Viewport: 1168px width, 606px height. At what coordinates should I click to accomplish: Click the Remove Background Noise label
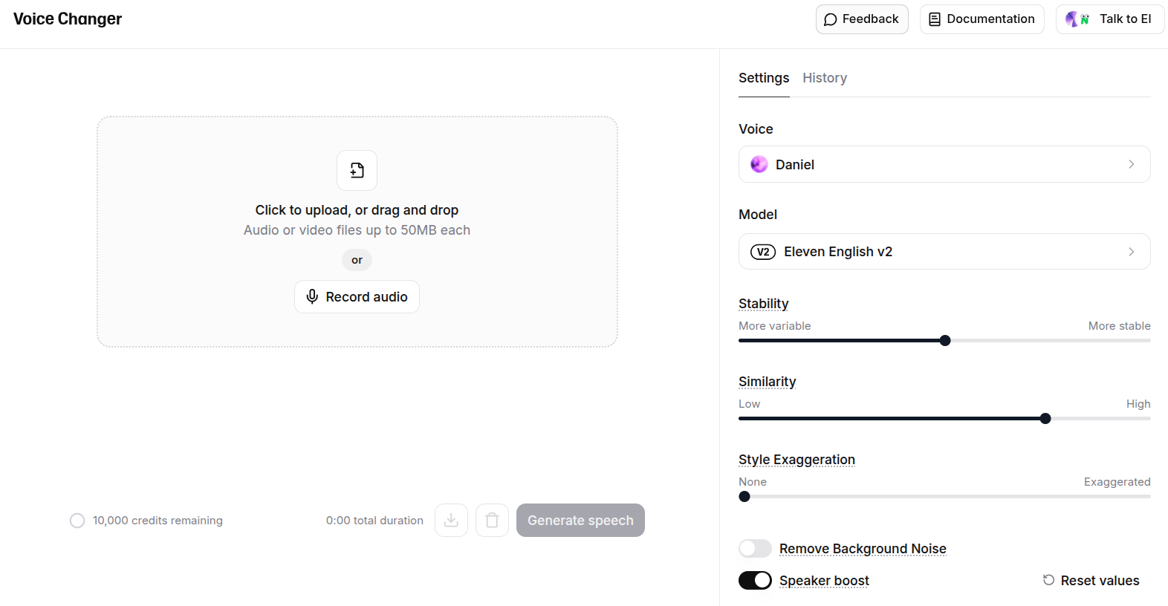(863, 549)
